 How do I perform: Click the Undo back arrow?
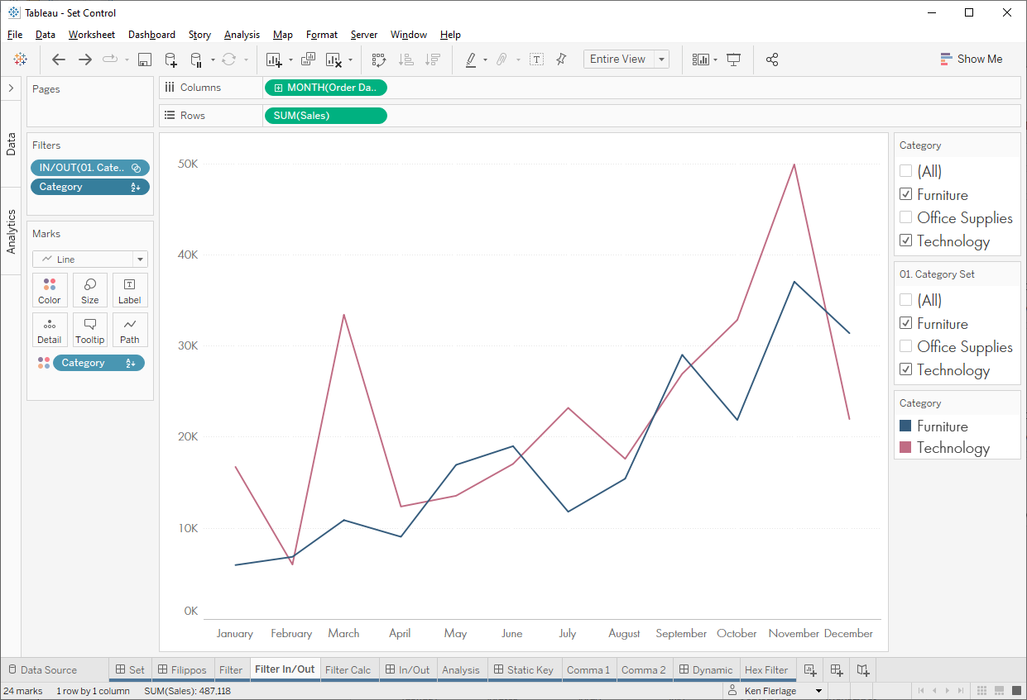click(59, 60)
